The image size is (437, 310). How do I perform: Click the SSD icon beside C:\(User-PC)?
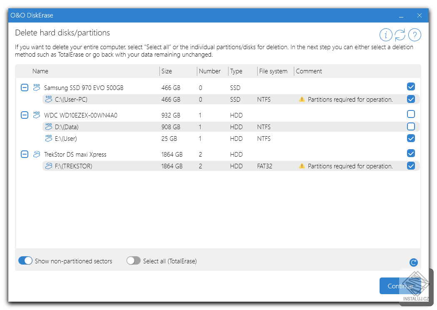pyautogui.click(x=49, y=99)
